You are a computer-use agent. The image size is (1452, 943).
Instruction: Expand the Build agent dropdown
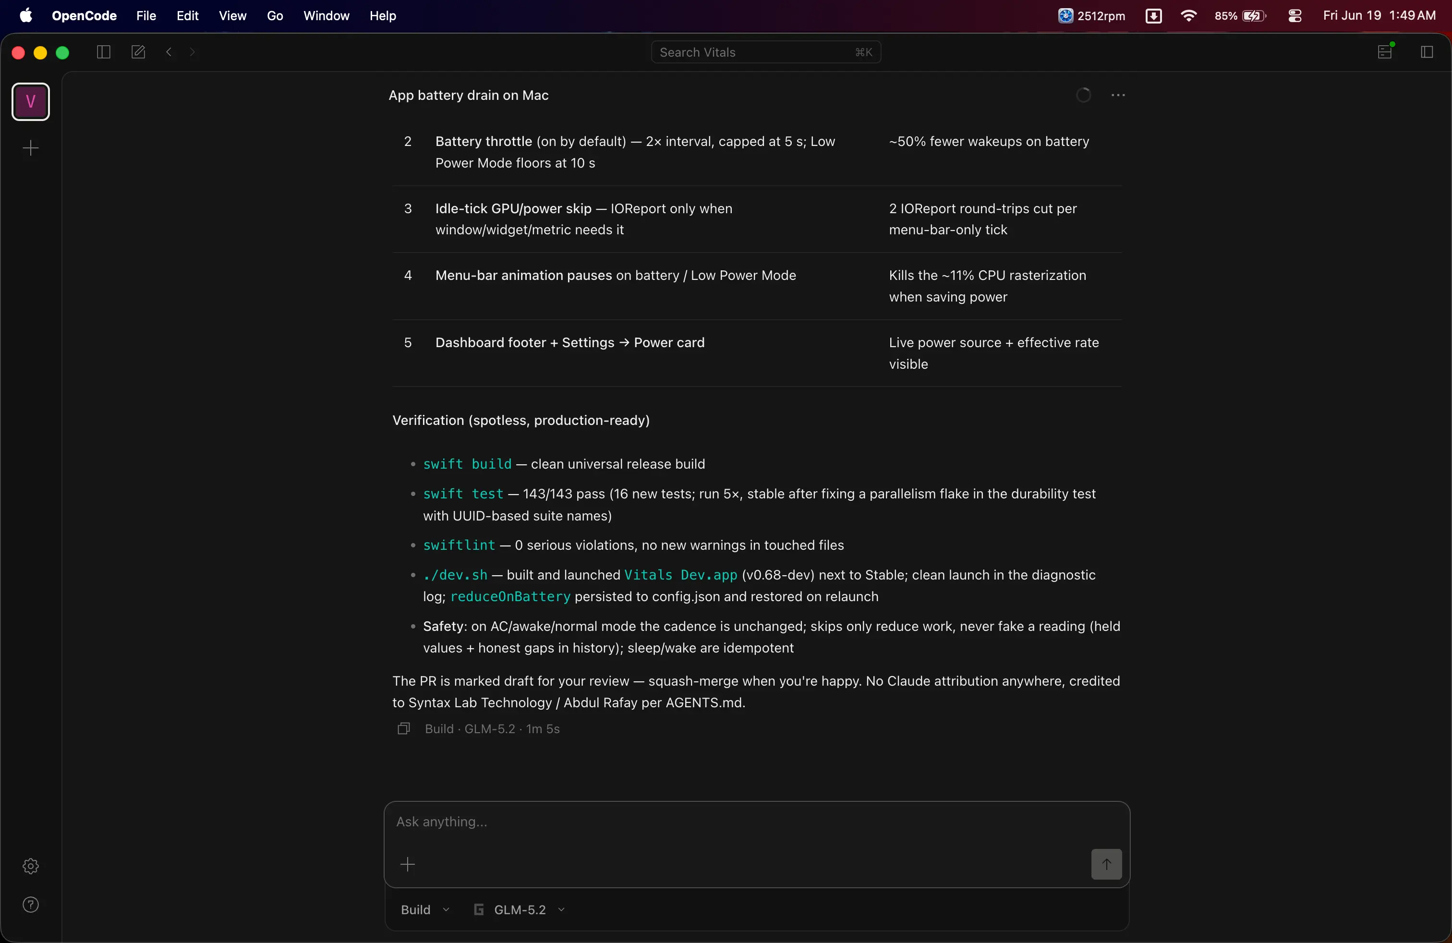[425, 910]
